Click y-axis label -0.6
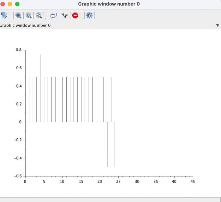221x202 pixels. point(18,176)
